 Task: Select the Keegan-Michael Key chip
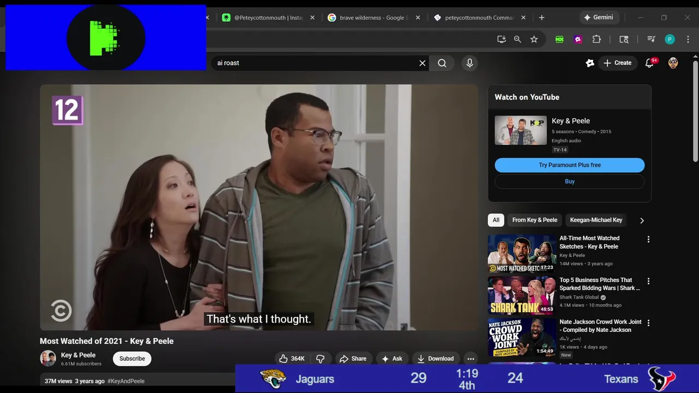point(596,220)
